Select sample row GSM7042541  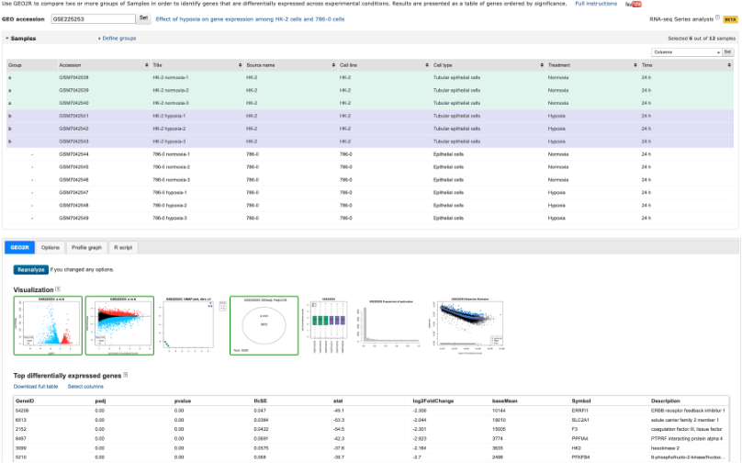(370, 116)
